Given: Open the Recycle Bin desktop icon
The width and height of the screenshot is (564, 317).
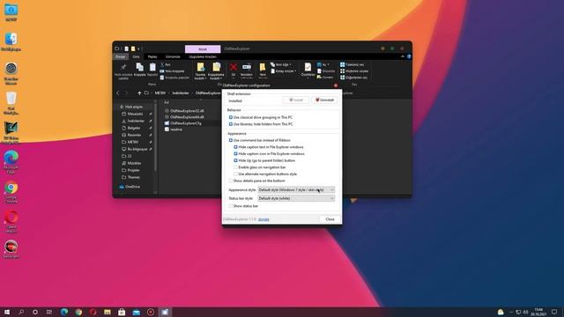Looking at the screenshot, I should click(x=11, y=103).
